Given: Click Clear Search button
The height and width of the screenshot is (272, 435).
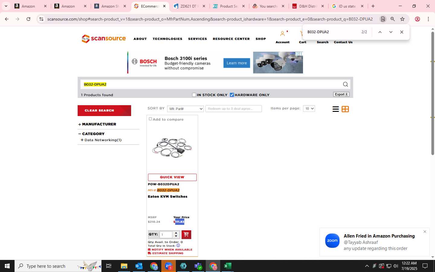Looking at the screenshot, I should point(104,111).
